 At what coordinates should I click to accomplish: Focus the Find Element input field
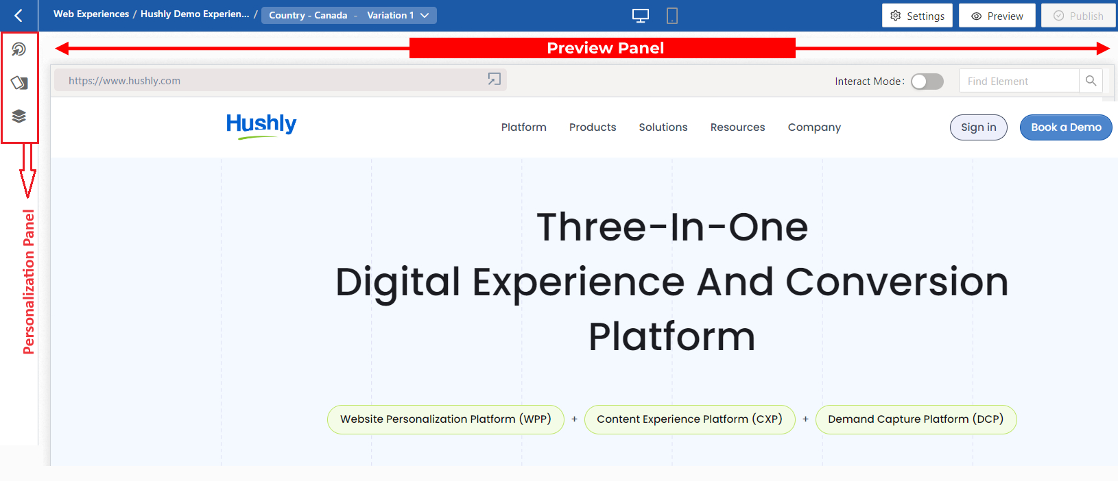coord(1019,81)
